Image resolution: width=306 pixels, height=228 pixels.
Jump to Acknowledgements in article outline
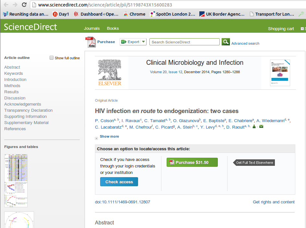(23, 104)
